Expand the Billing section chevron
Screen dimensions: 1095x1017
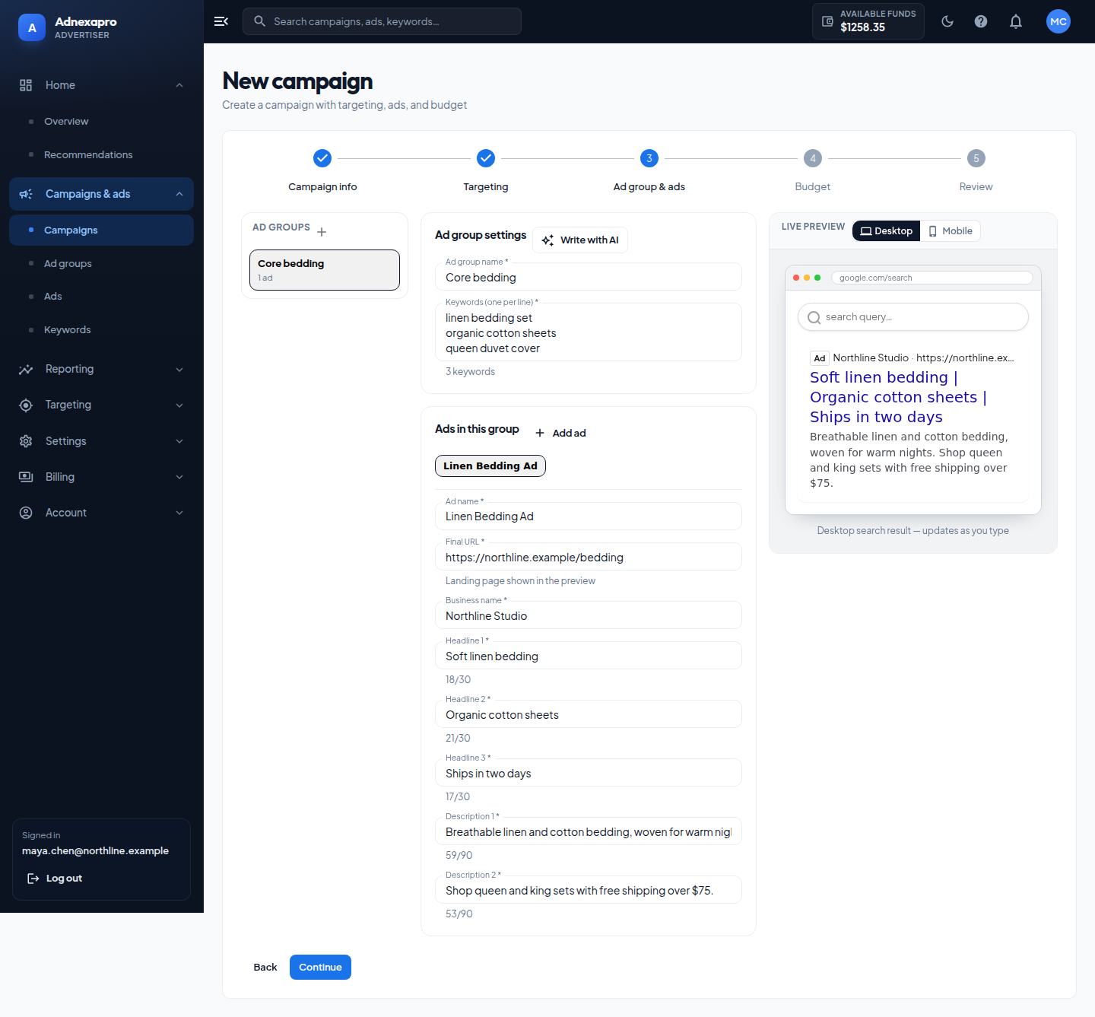(179, 477)
